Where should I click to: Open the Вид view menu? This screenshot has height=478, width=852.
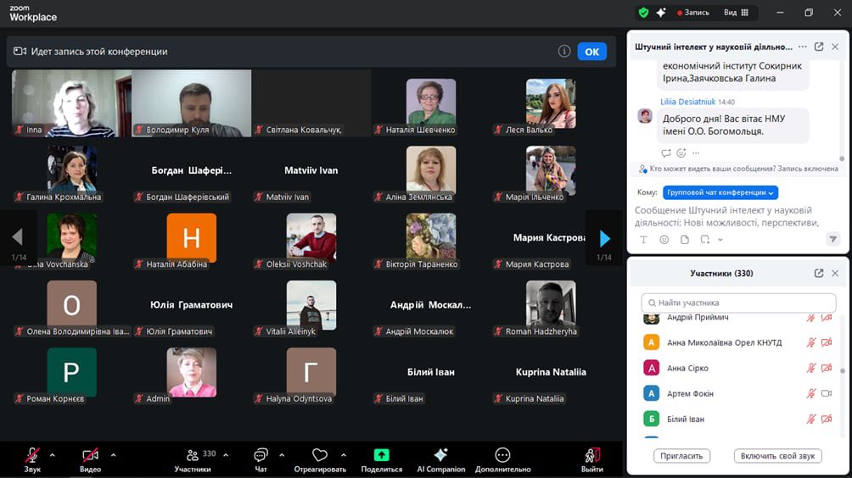coord(735,13)
